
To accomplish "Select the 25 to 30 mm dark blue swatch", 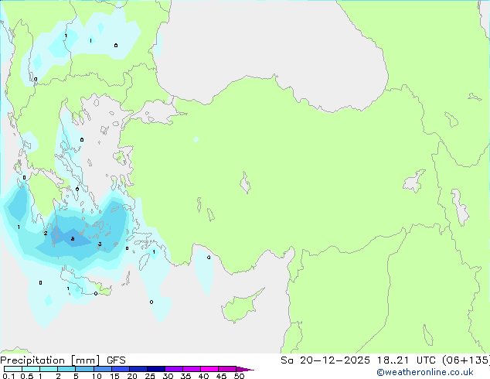I will [x=156, y=369].
